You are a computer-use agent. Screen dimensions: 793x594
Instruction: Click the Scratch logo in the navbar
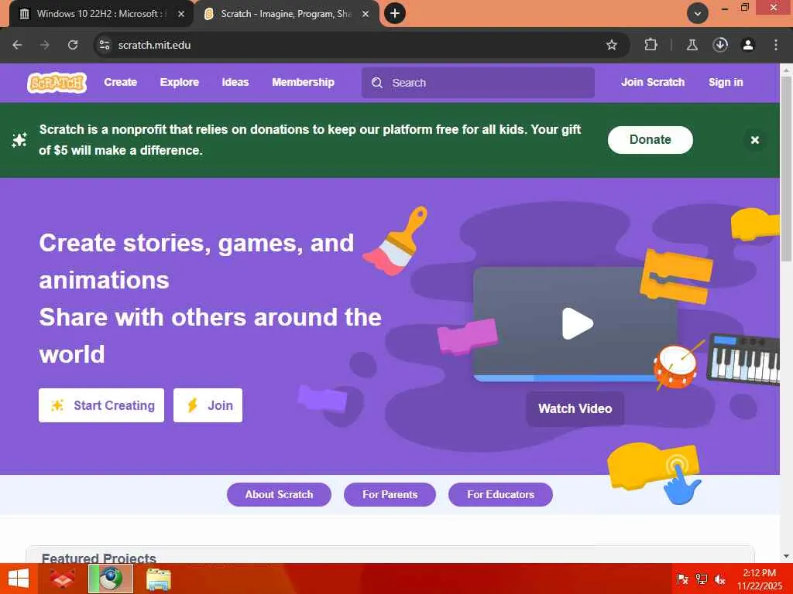[x=57, y=82]
